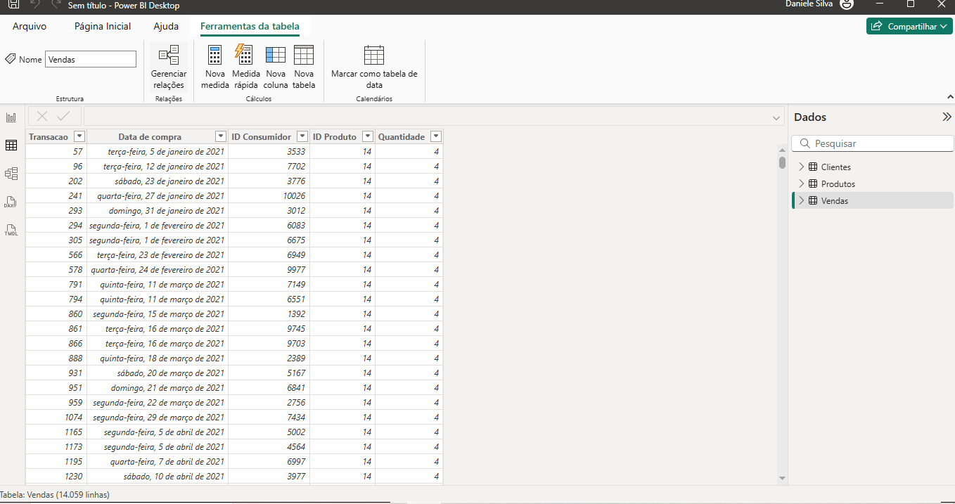
Task: Open Data de compra column filter dropdown
Action: pyautogui.click(x=221, y=136)
